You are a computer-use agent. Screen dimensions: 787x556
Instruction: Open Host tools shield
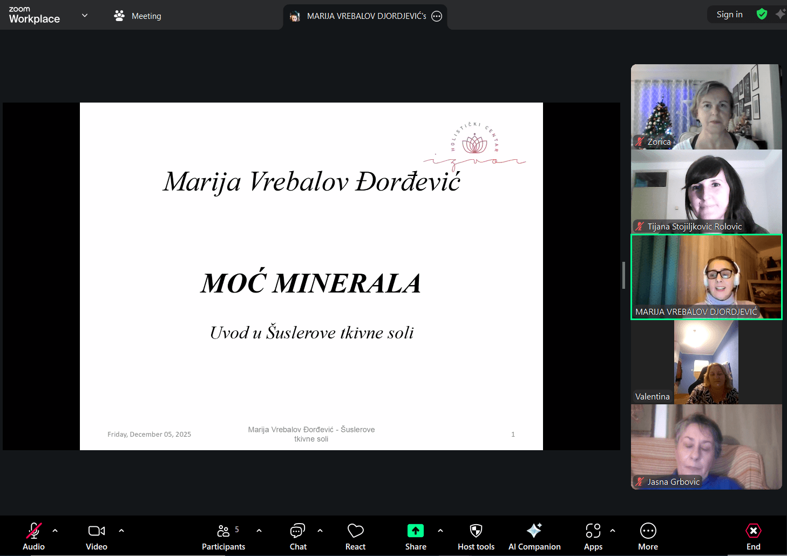click(x=476, y=537)
